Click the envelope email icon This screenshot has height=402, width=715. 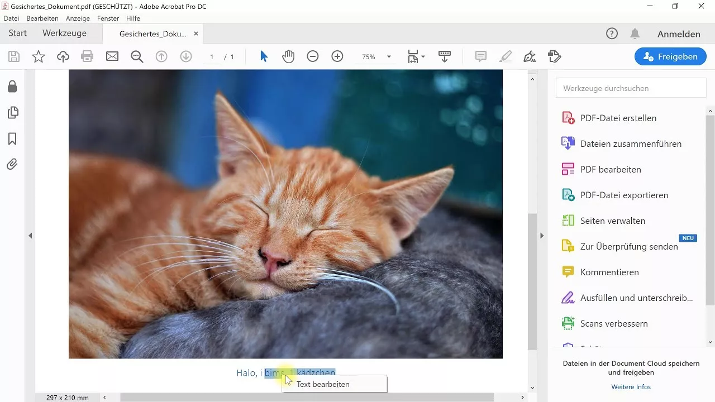coord(112,56)
